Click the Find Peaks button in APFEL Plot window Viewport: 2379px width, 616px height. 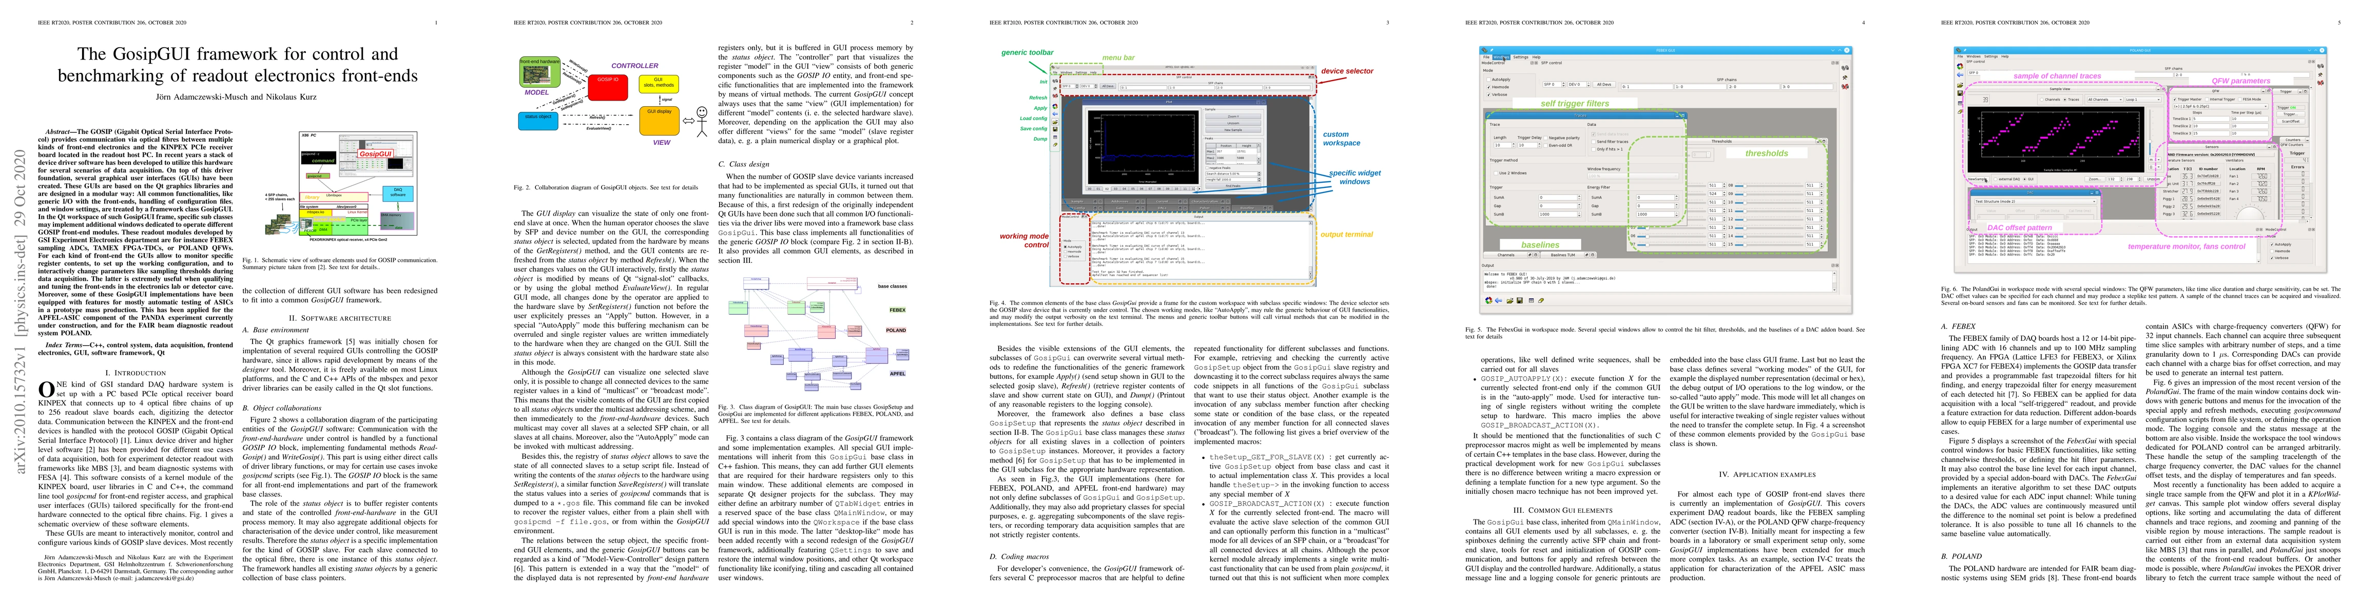[x=1233, y=186]
